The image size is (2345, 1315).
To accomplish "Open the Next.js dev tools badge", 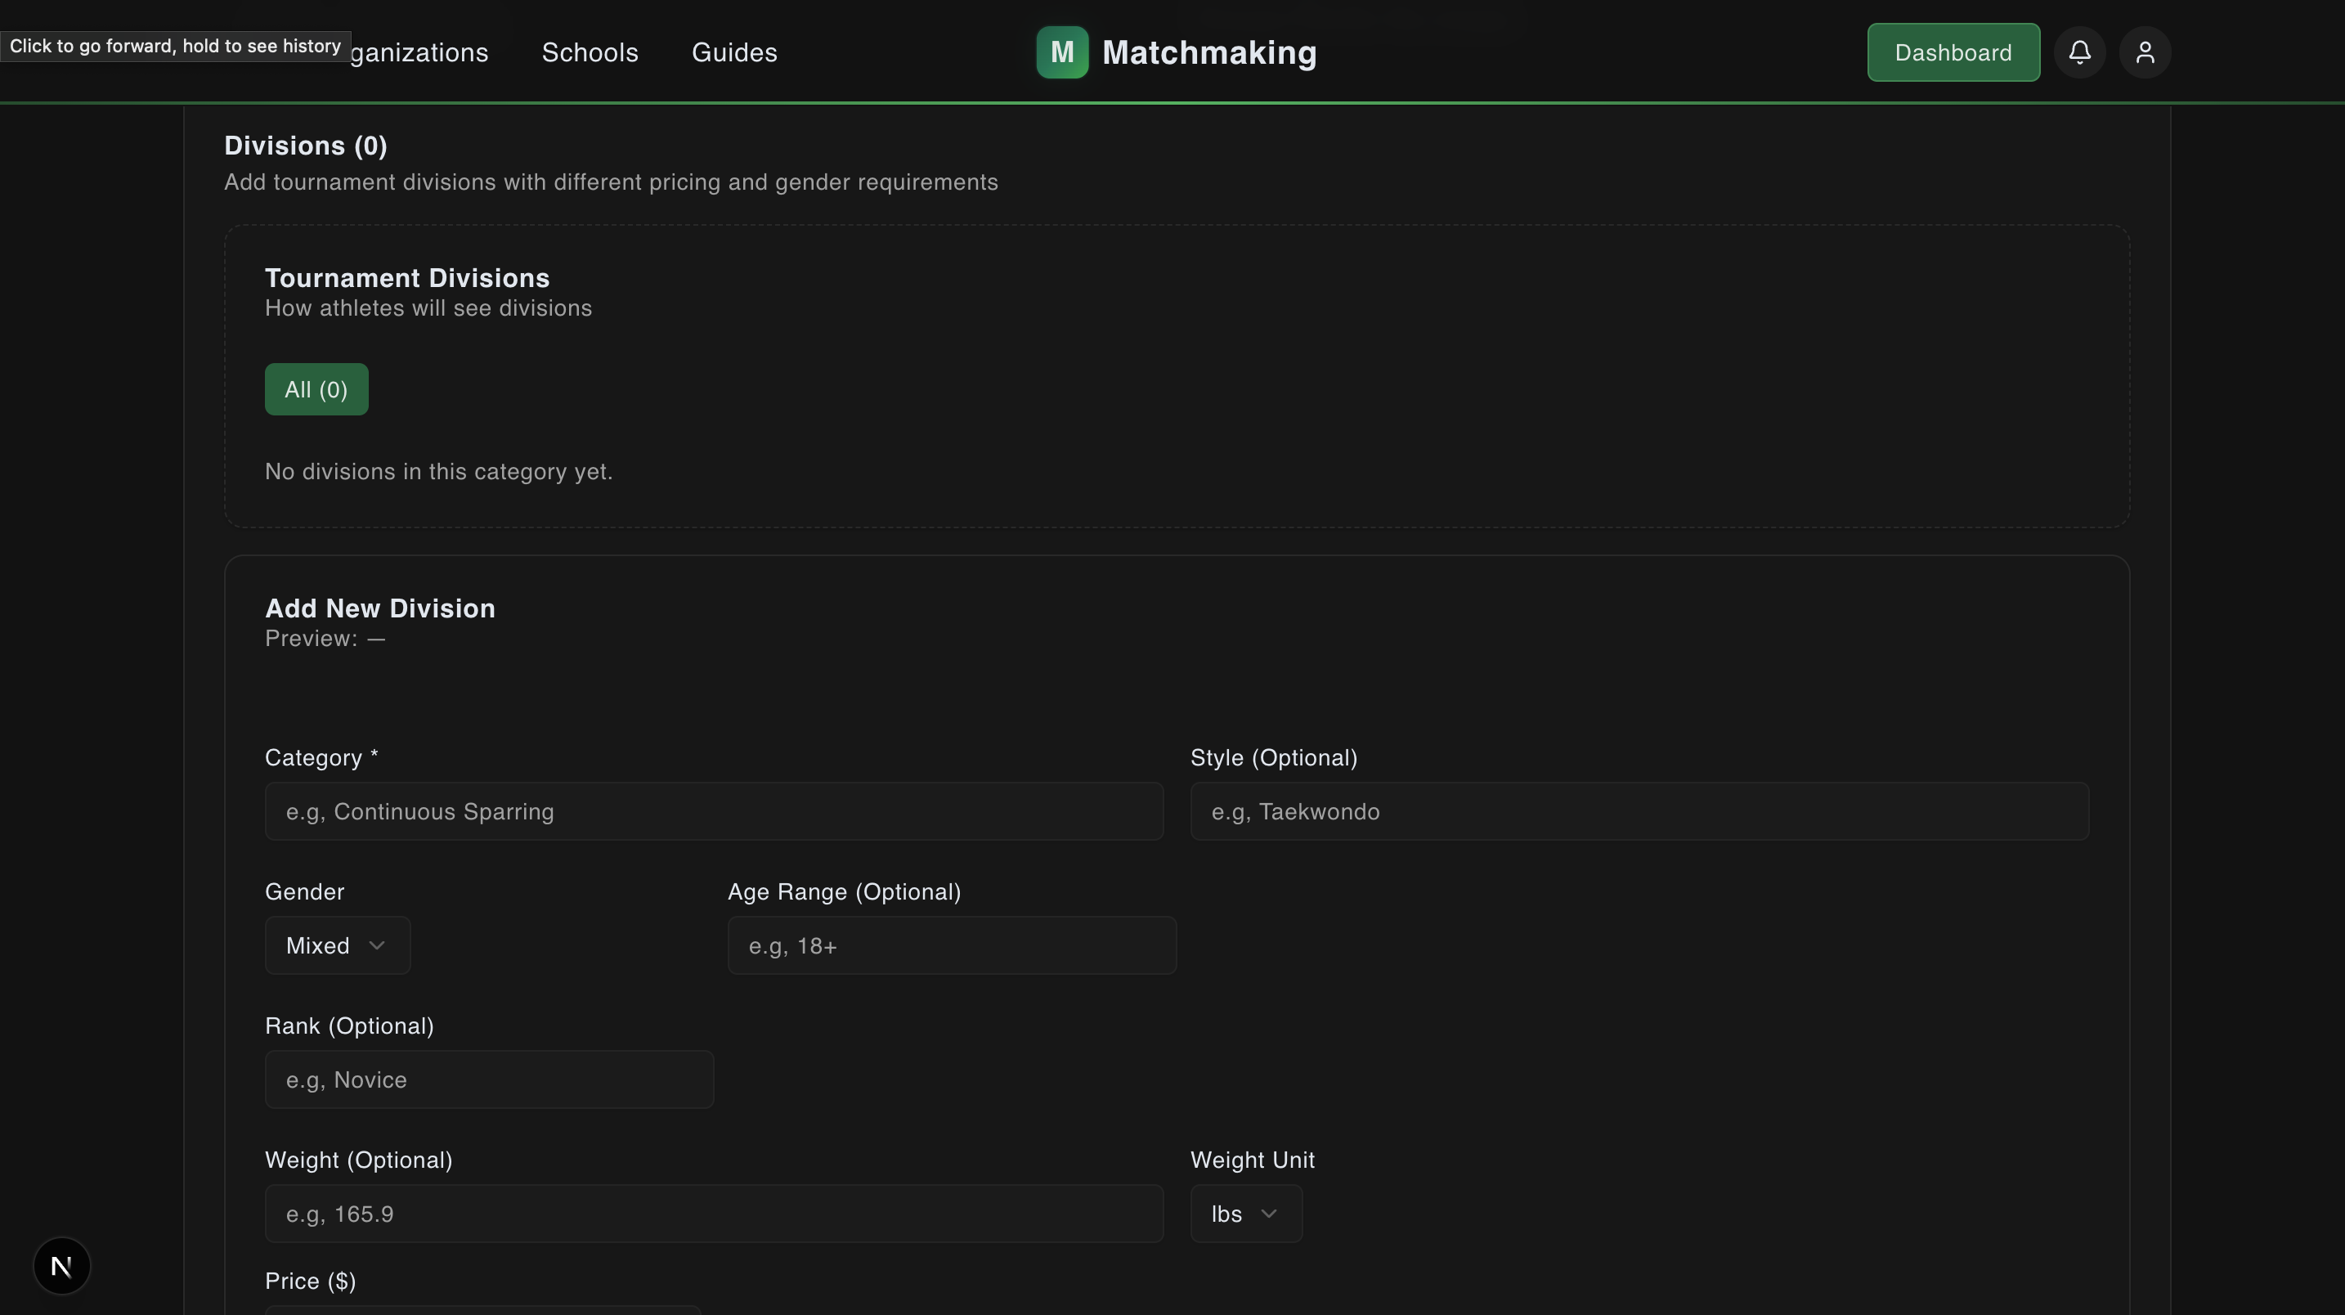I will 62,1265.
